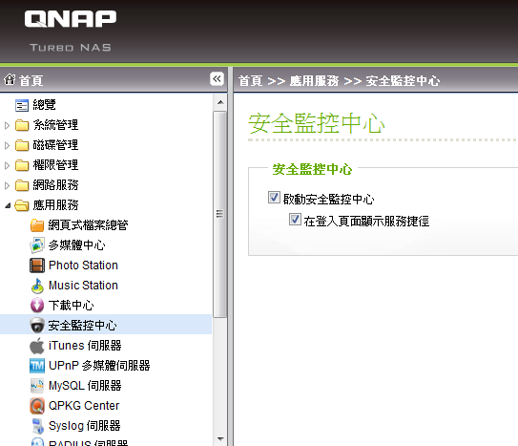Click the 系統管理 folder icon
The width and height of the screenshot is (518, 446).
tap(22, 125)
